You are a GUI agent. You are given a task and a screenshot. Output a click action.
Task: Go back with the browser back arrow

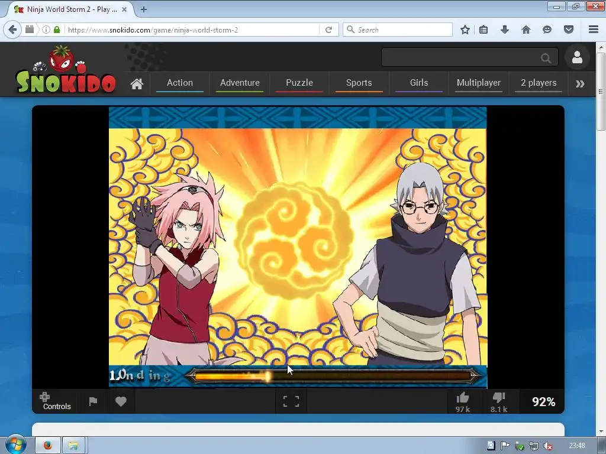point(12,30)
